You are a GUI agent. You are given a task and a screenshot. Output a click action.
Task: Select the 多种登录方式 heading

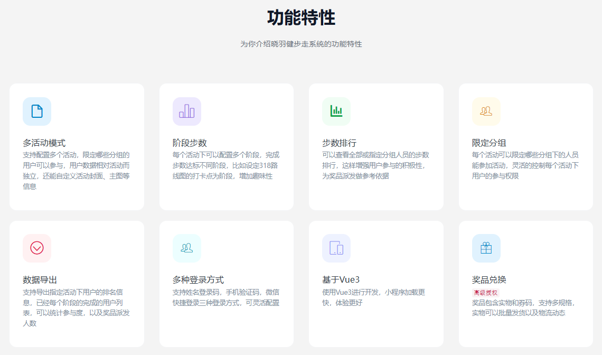[198, 280]
